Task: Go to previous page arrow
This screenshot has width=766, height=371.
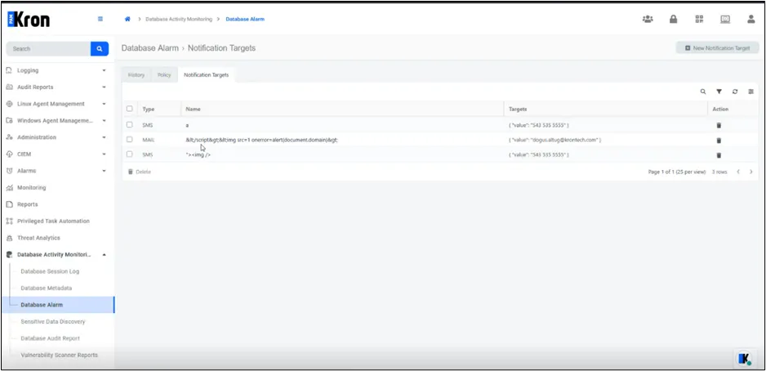Action: 738,172
